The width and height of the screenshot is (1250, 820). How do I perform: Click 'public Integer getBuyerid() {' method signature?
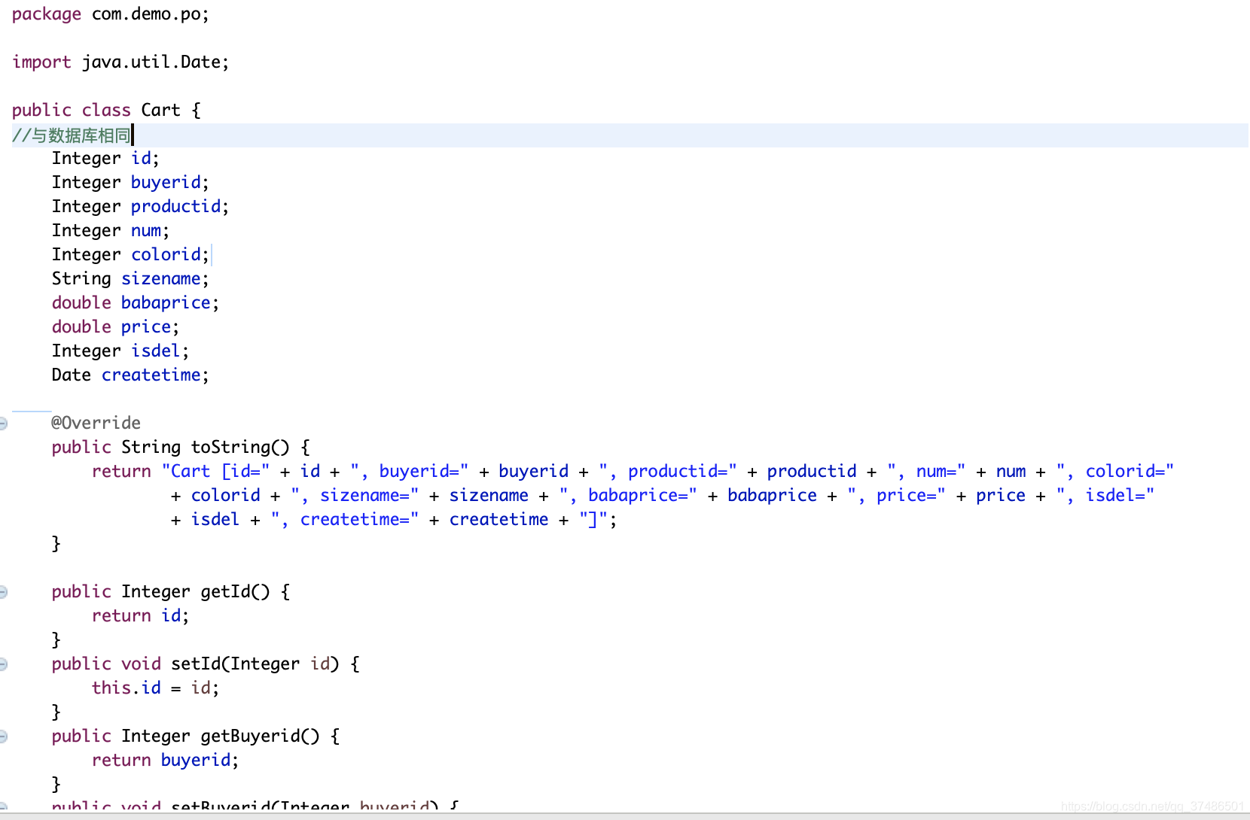pyautogui.click(x=196, y=736)
